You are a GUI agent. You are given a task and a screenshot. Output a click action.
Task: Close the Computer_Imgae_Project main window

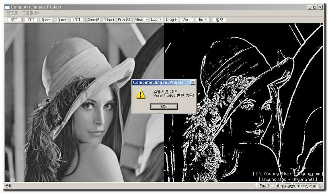[x=320, y=7]
